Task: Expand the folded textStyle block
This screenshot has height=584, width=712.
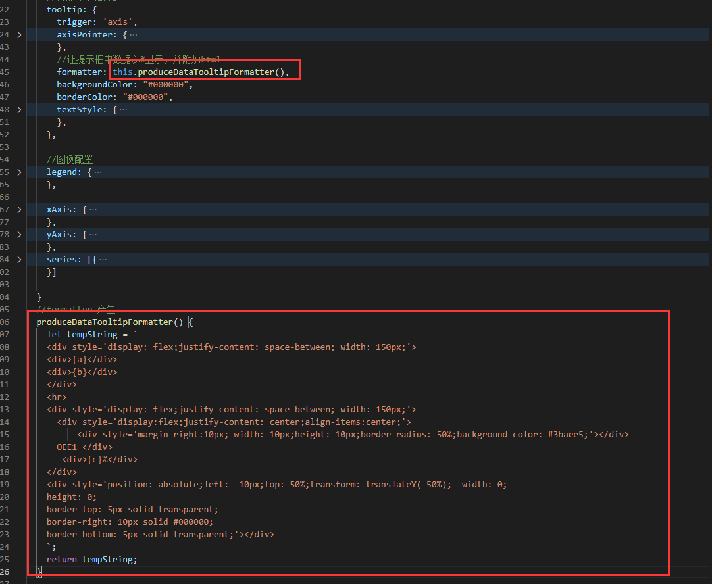Action: [x=19, y=109]
